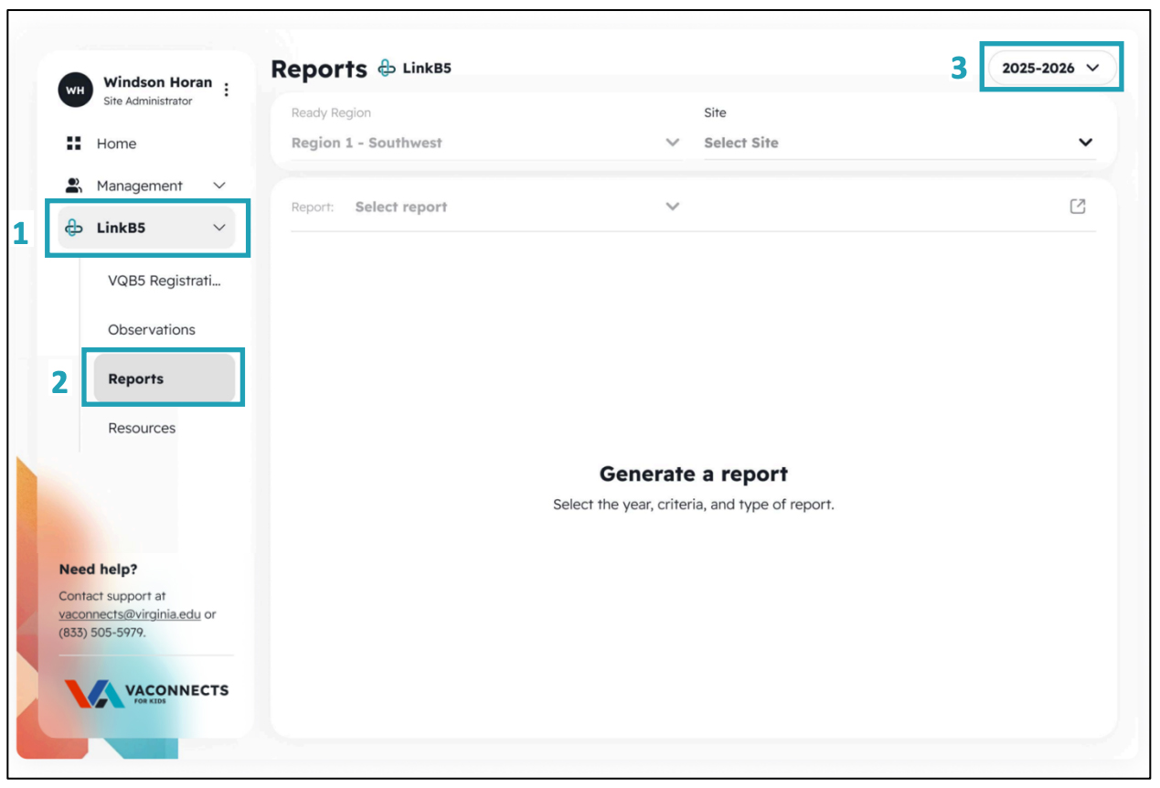Click the VAConnects for Kids logo

click(146, 694)
